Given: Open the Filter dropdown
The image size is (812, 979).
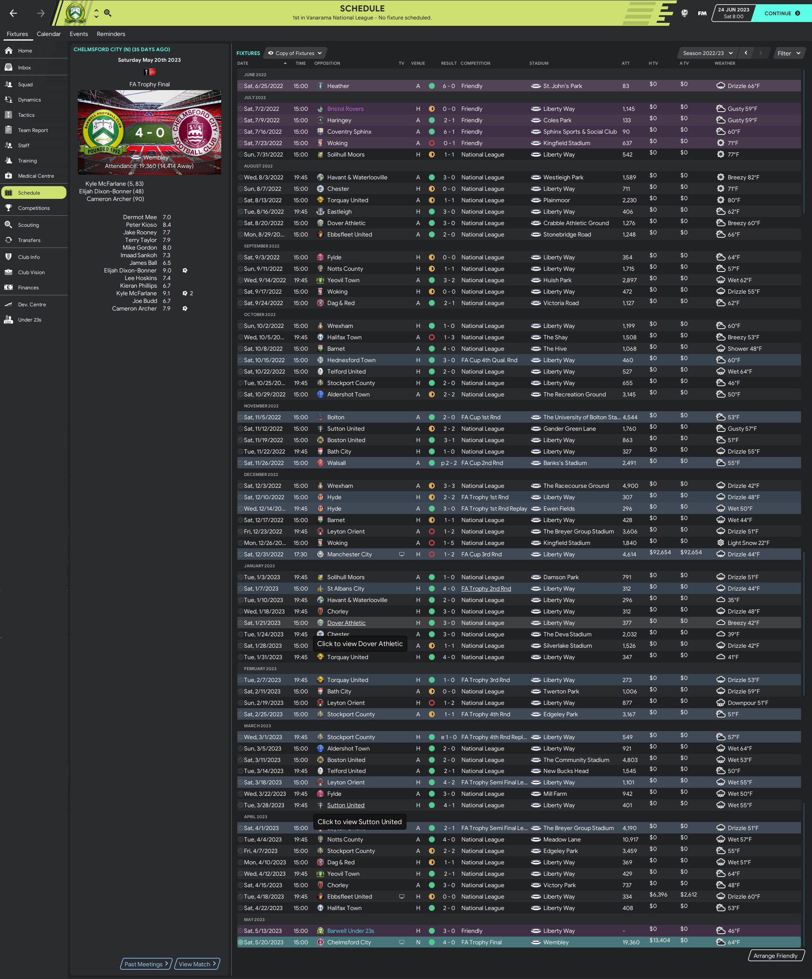Looking at the screenshot, I should point(789,53).
